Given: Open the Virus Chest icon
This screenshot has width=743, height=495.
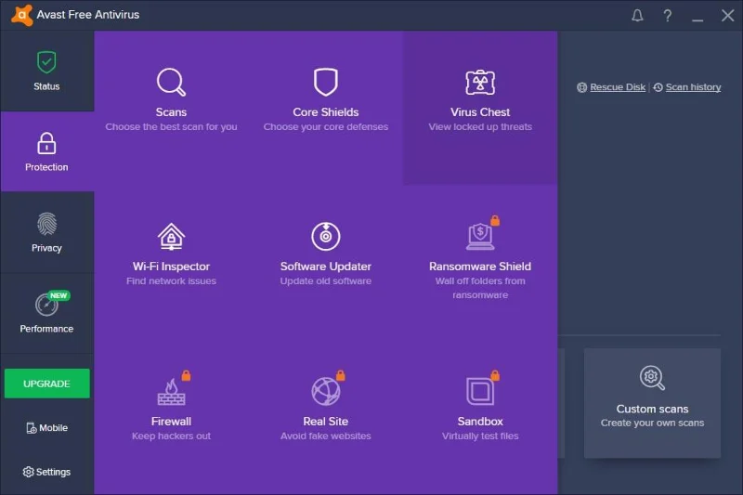Looking at the screenshot, I should click(x=480, y=83).
